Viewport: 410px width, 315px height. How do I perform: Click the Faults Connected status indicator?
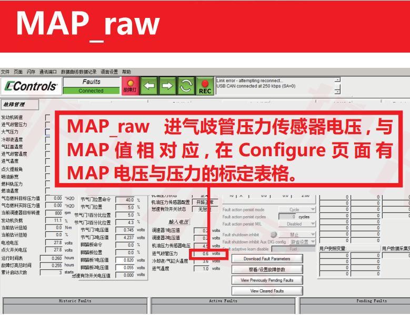[91, 86]
